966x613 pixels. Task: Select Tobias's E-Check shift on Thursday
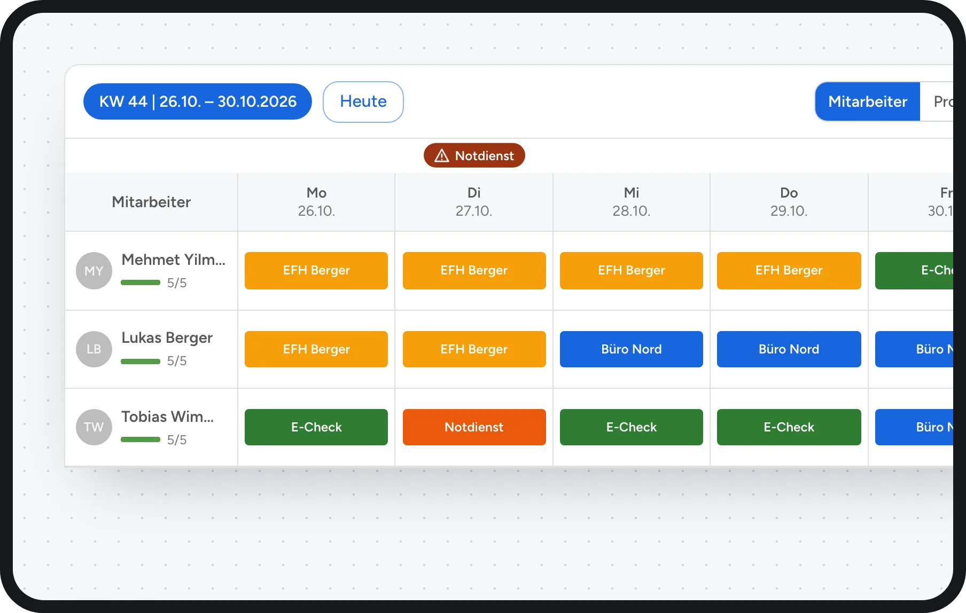coord(789,427)
